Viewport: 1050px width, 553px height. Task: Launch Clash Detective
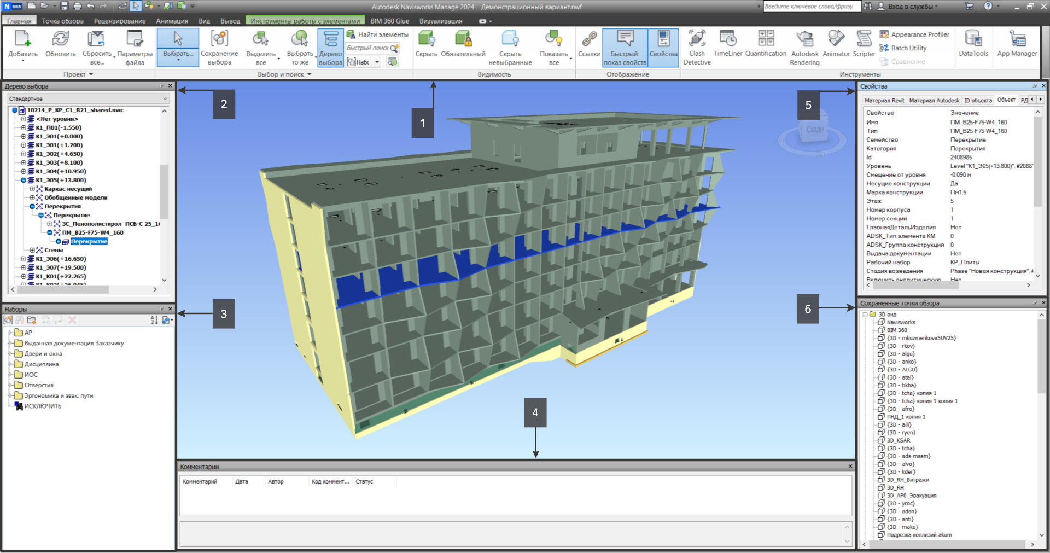[x=697, y=48]
